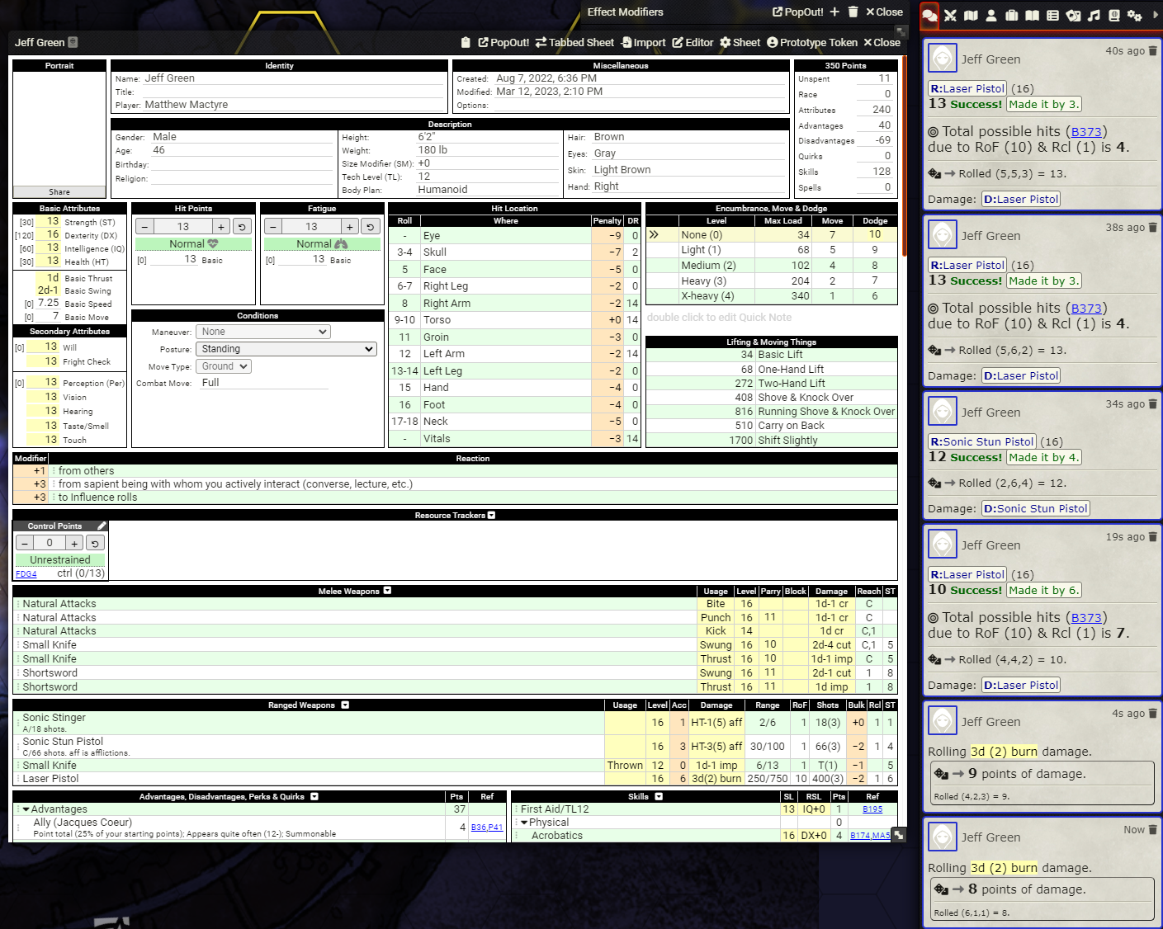This screenshot has width=1163, height=929.
Task: Open the Prototype Token configuration
Action: tap(811, 42)
